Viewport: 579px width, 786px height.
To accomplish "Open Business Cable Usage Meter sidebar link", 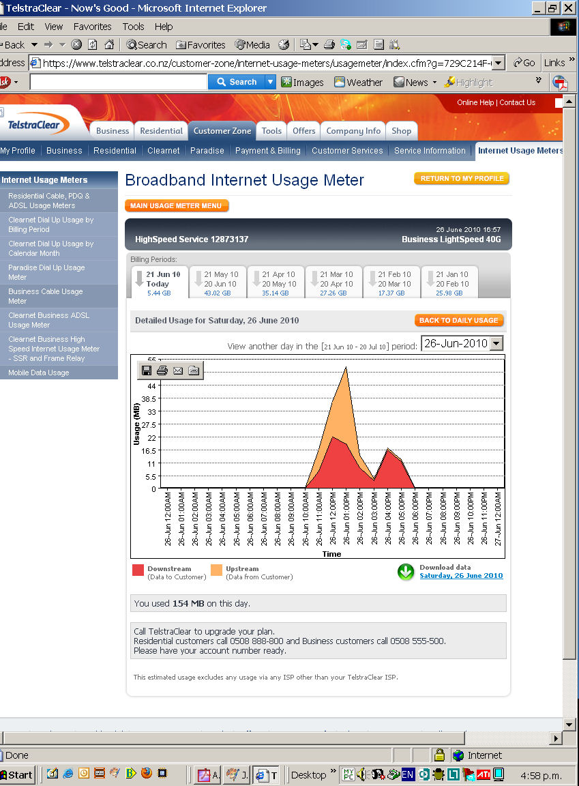I will [46, 296].
